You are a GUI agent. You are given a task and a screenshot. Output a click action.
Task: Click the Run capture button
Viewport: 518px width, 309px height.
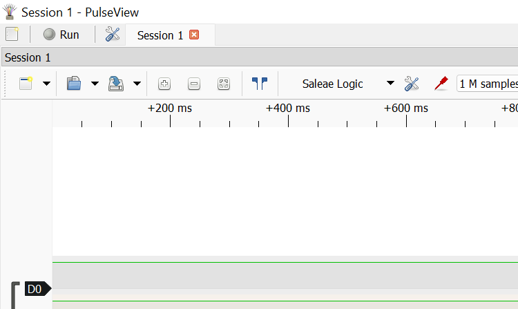61,35
